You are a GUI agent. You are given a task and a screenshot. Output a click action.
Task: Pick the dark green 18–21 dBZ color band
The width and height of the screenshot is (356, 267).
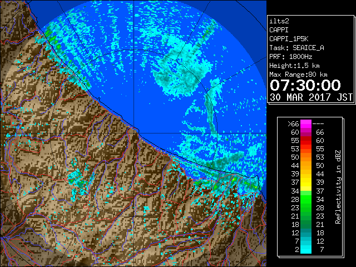click(306, 224)
